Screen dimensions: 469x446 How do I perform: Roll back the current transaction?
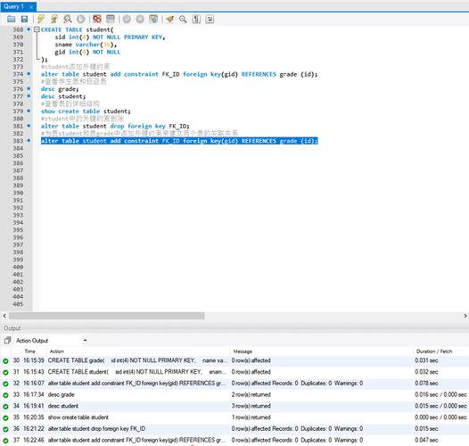[140, 19]
